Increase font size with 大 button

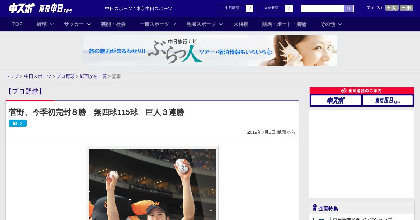[392, 8]
